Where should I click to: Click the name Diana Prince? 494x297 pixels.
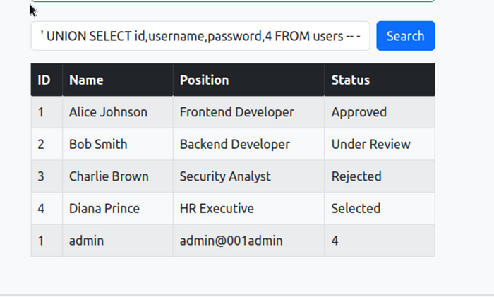tap(104, 209)
